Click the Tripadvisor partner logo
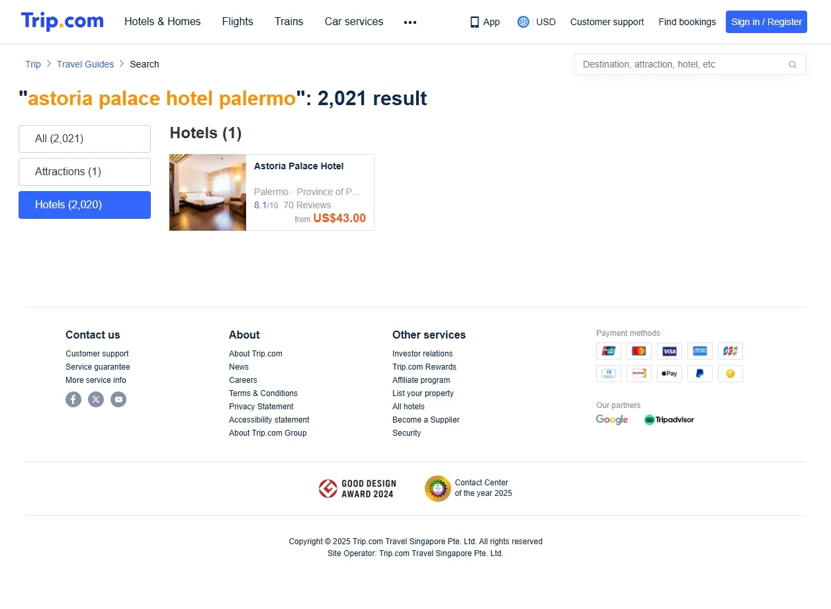Screen dimensions: 831x609 pos(669,420)
